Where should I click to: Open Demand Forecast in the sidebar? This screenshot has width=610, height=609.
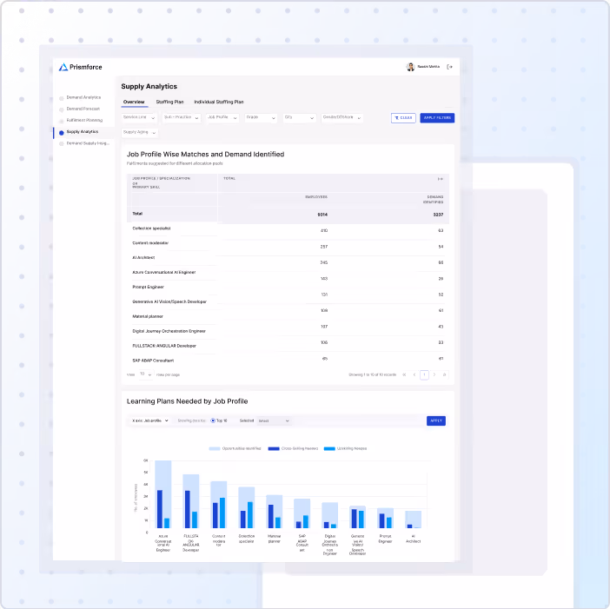click(83, 109)
